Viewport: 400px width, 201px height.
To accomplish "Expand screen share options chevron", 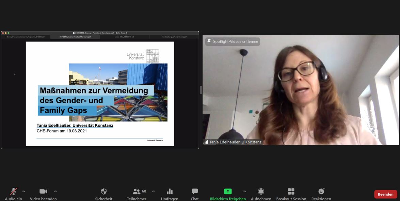I will click(244, 191).
